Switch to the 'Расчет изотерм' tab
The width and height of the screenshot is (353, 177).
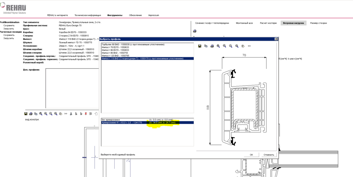coord(268,23)
